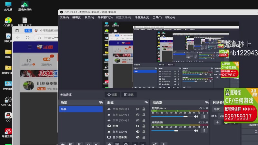
Task: Adjust the 麦克风/Aux volume slider
Action: point(172,117)
